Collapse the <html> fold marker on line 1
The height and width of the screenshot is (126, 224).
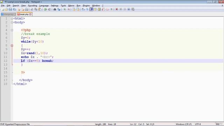[12, 19]
